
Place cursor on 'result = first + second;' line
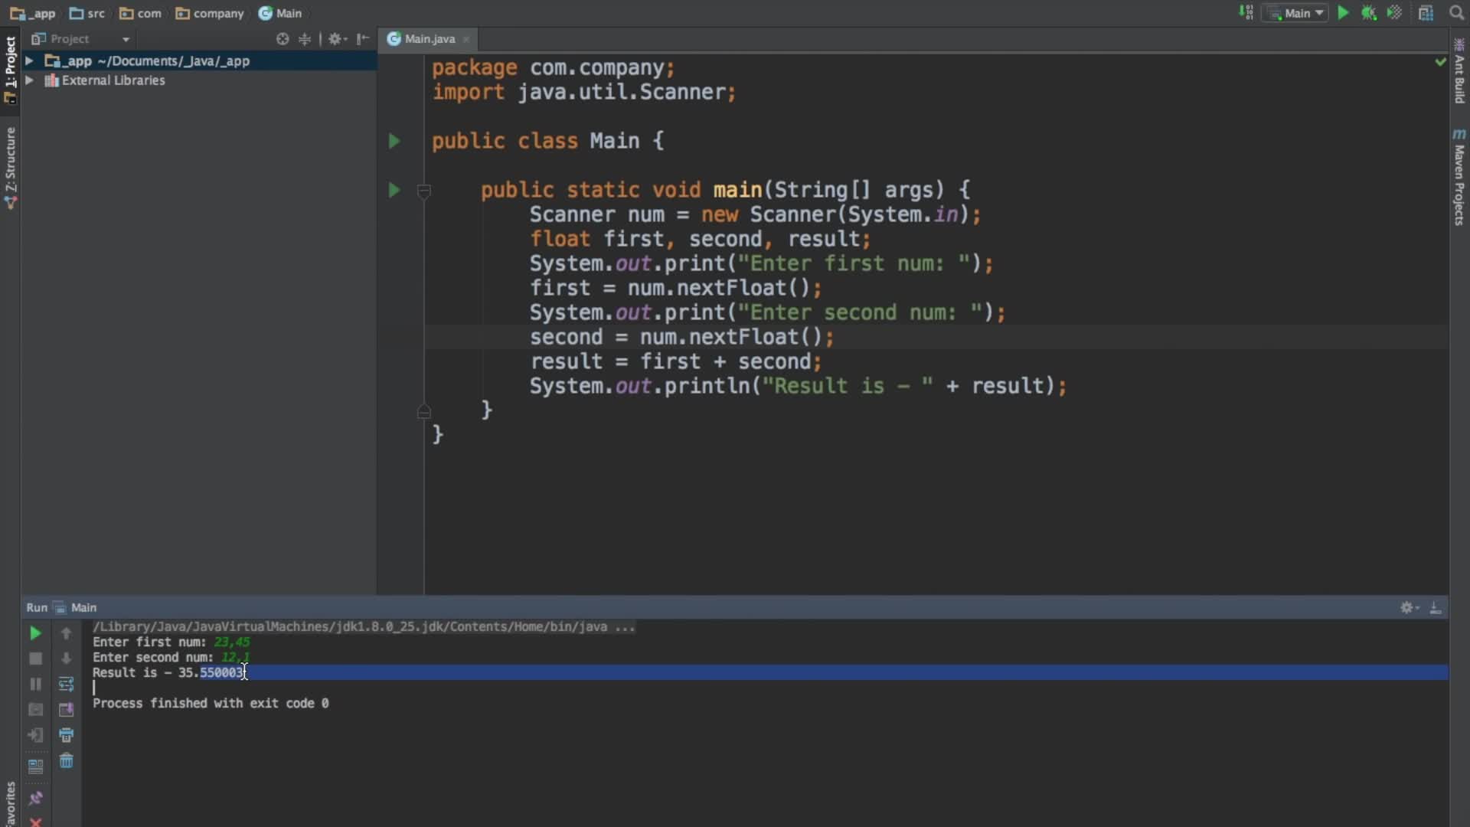point(676,361)
